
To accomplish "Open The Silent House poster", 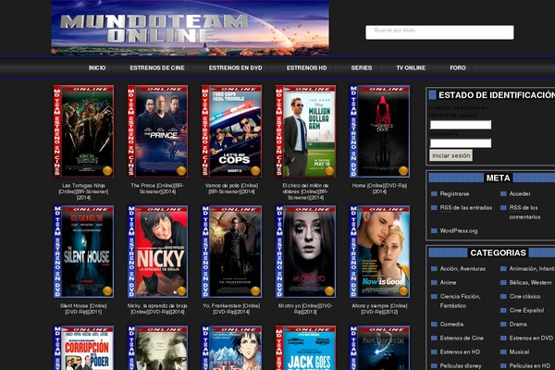I will [83, 252].
